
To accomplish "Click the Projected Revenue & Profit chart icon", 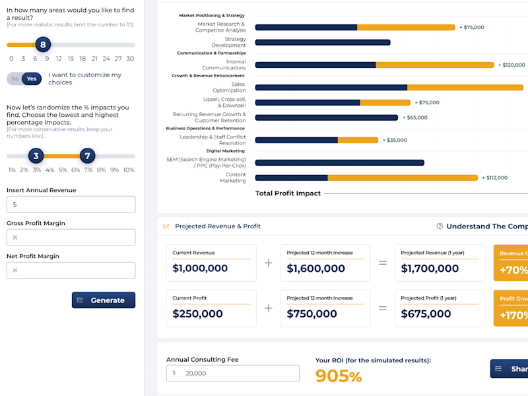I will pos(166,226).
